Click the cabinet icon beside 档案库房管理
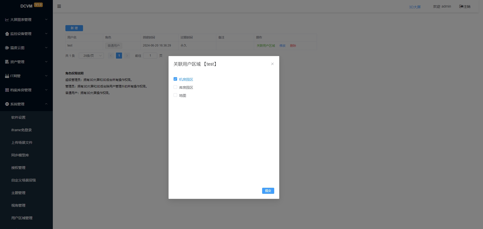Viewport: 483px width, 229px height. point(7,90)
